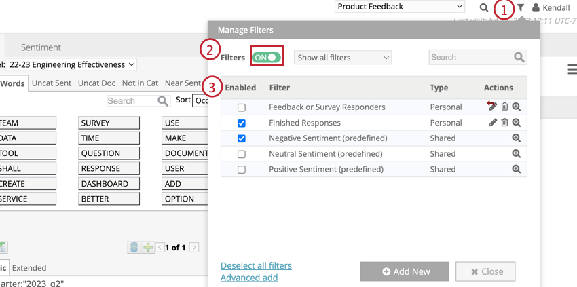Toggle the Filters ON switch
Viewport: 577px width, 287px height.
pyautogui.click(x=266, y=58)
